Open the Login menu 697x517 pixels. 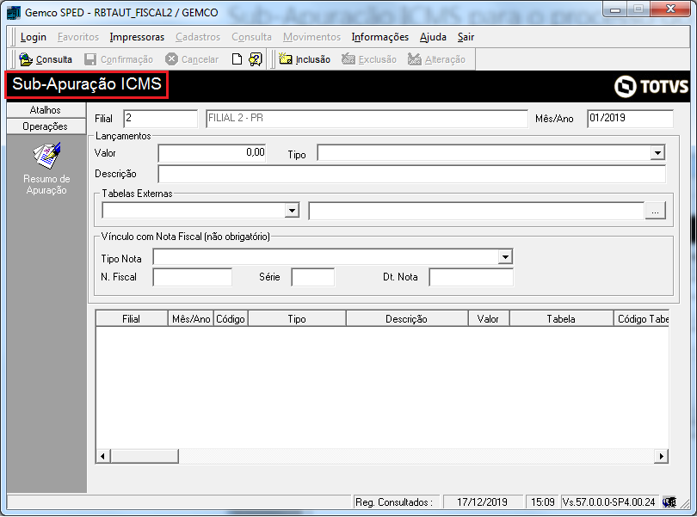(x=34, y=37)
